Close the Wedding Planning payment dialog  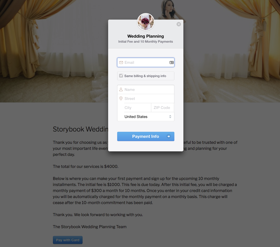coord(179,24)
